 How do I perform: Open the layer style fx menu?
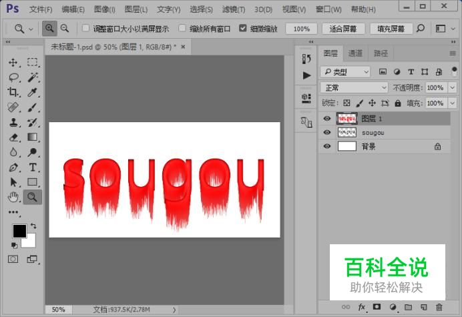pos(362,307)
